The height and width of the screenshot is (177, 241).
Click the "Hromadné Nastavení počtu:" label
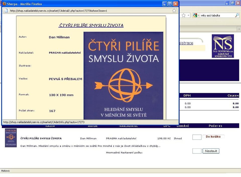tap(124, 152)
